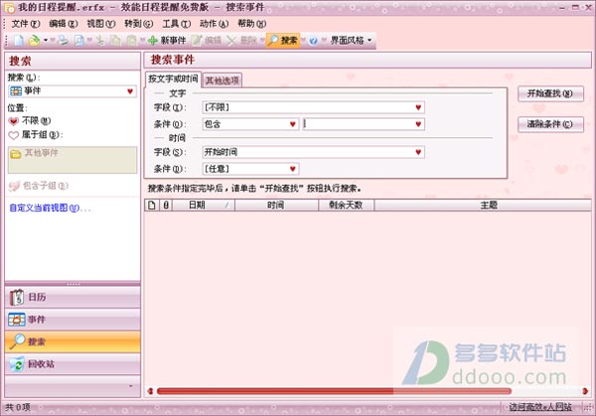Switch to the 其他选项 tab

pos(222,80)
